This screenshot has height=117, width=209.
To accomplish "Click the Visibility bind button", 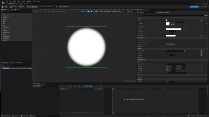I will 202,55.
